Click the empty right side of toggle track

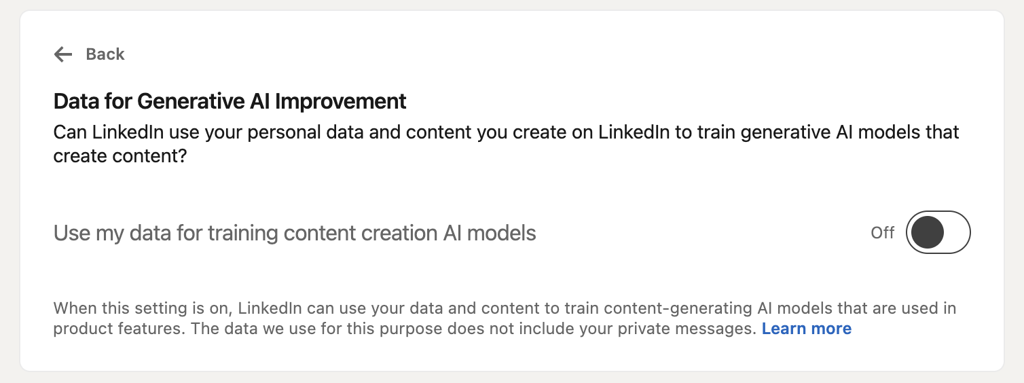(x=955, y=232)
